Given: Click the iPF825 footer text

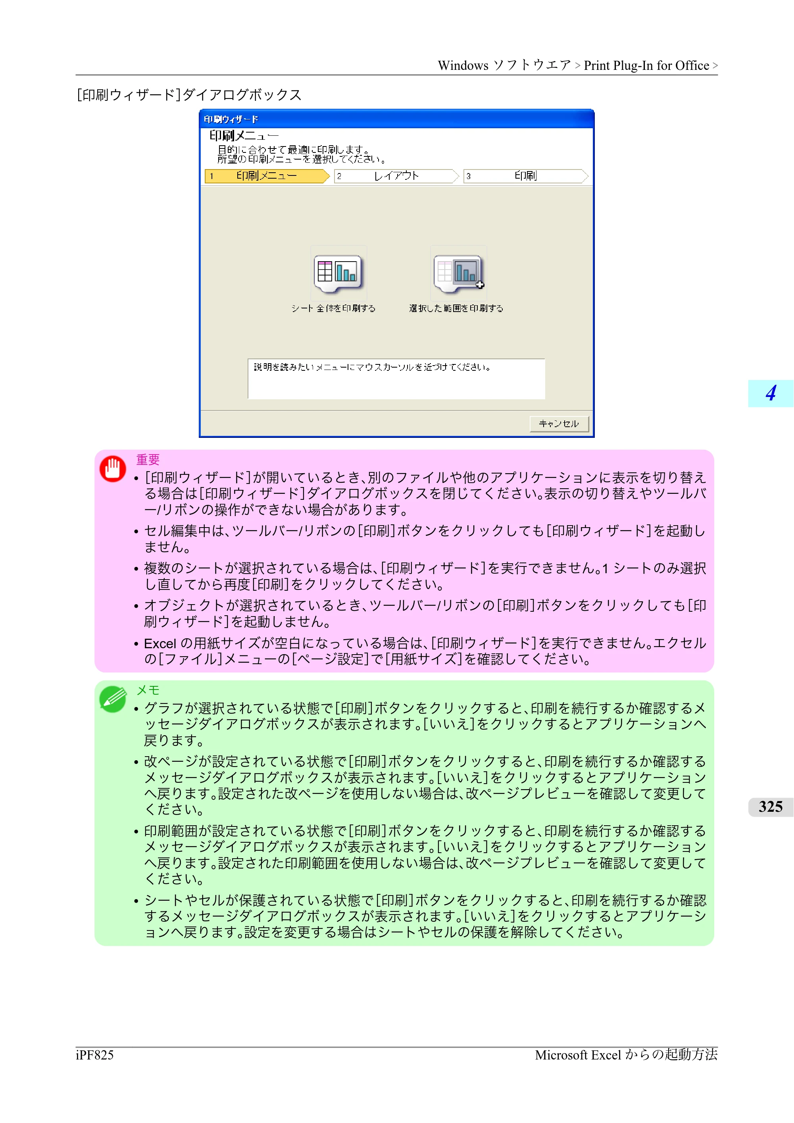Looking at the screenshot, I should (95, 1055).
